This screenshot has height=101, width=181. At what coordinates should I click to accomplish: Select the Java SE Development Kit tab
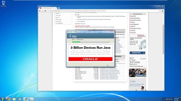(x=48, y=8)
